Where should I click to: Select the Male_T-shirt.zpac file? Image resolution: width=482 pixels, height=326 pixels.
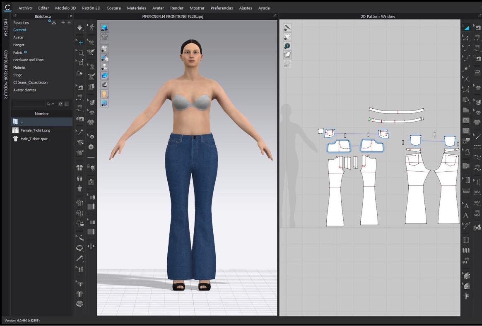tap(34, 139)
